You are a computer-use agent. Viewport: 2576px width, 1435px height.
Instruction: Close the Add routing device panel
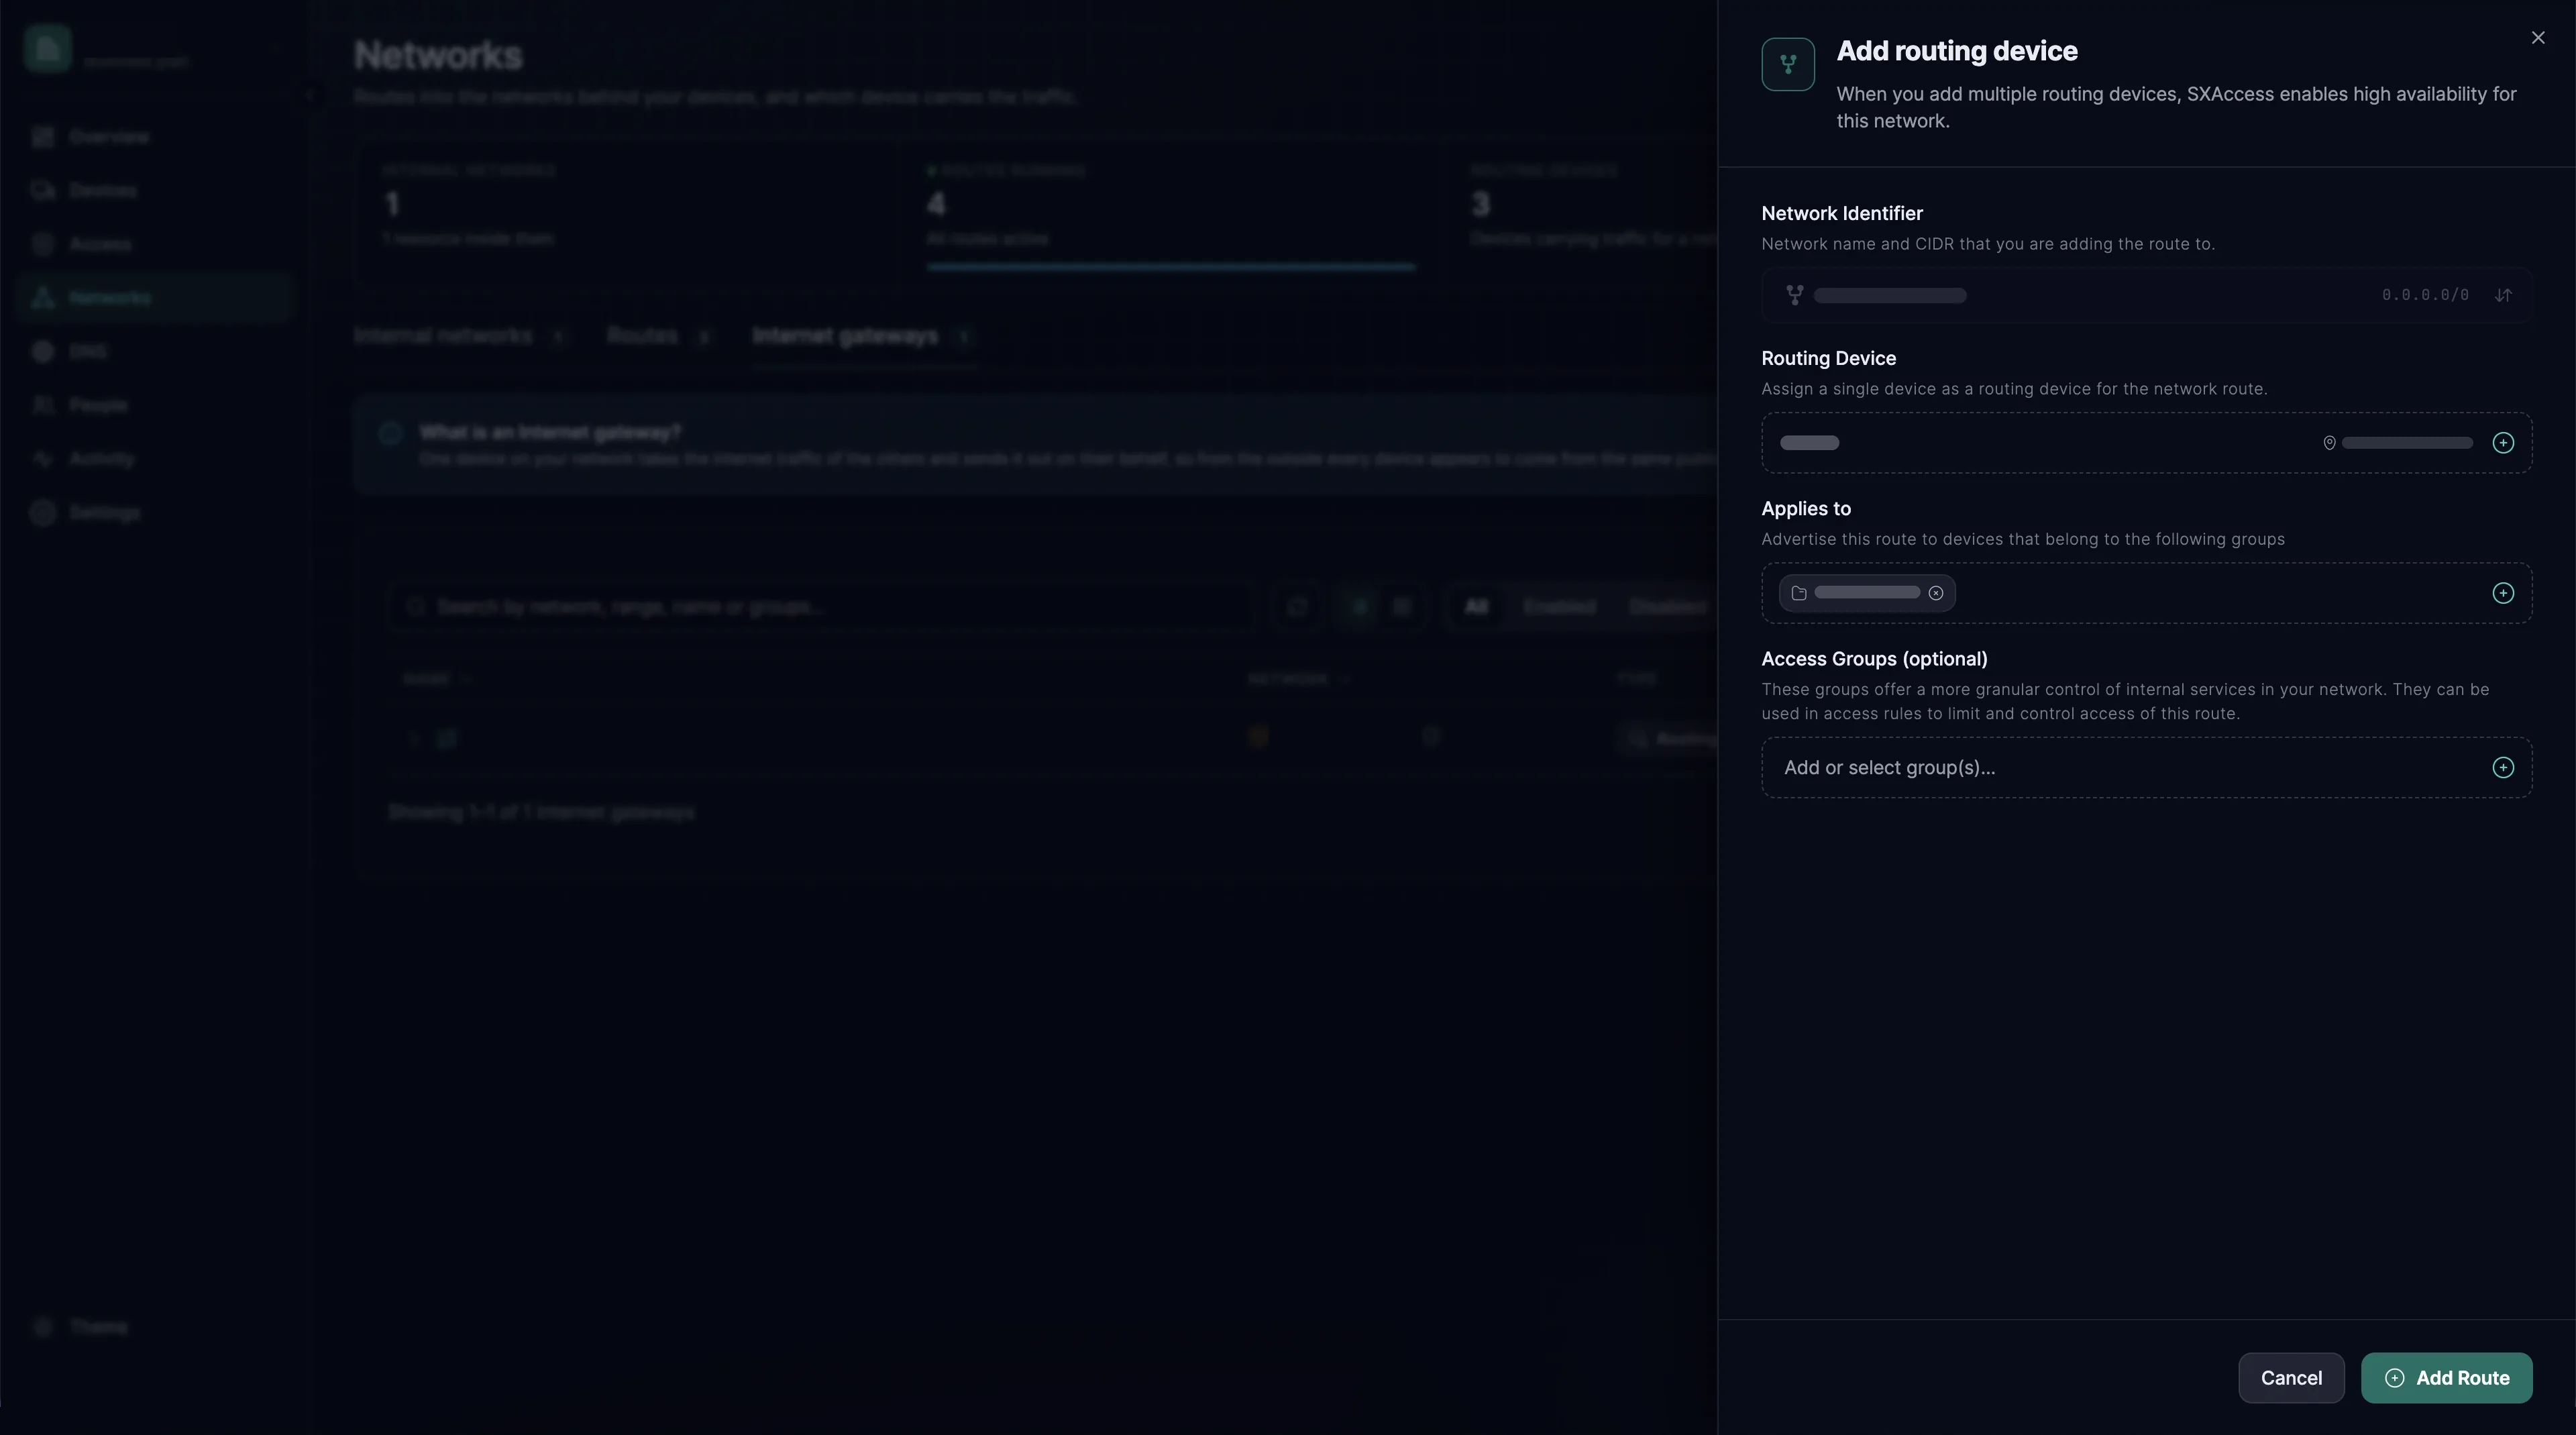[2537, 38]
